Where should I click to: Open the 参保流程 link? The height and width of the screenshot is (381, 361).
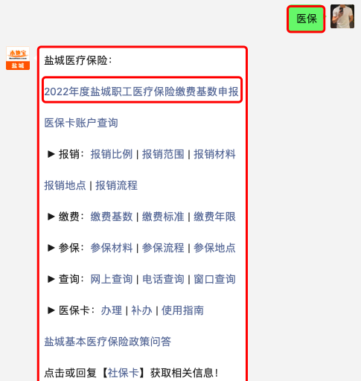tap(163, 248)
